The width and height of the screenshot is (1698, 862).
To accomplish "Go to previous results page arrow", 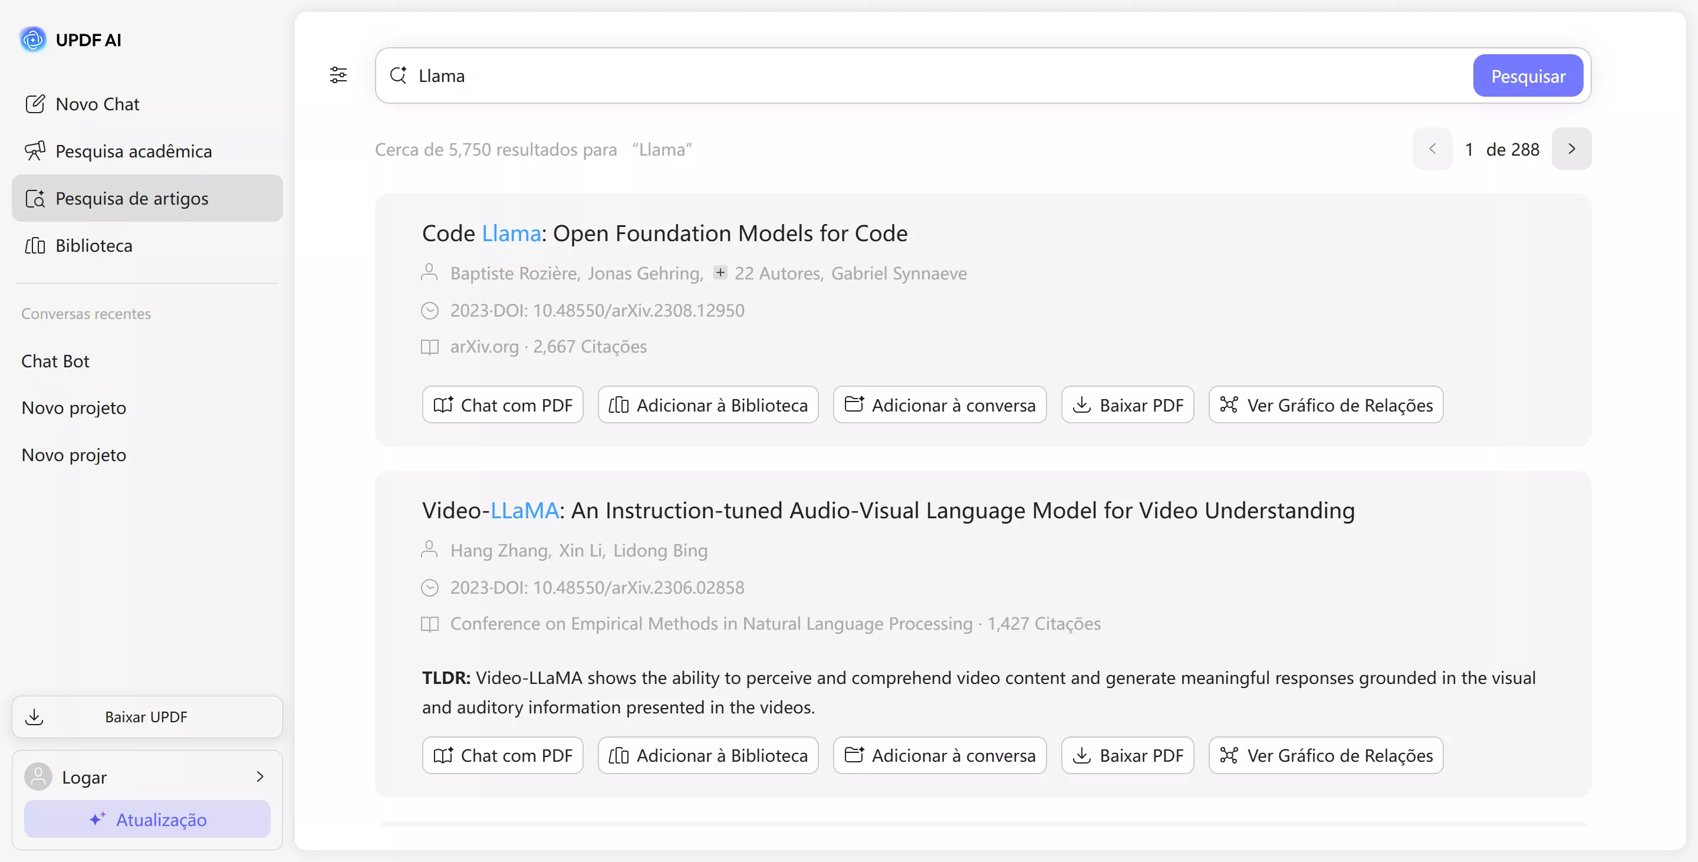I will (x=1432, y=149).
